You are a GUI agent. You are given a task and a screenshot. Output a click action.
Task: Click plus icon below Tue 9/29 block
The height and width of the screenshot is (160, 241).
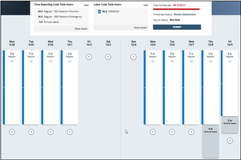click(x=31, y=132)
